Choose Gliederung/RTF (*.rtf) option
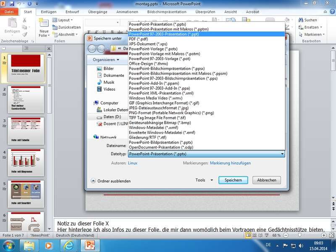This screenshot has height=252, width=336. (x=206, y=138)
